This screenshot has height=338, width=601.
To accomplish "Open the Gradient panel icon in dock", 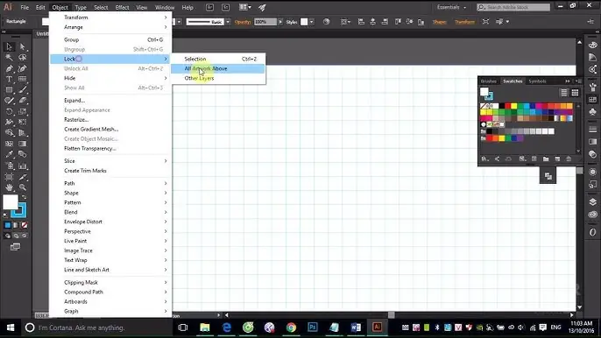I will [x=592, y=142].
